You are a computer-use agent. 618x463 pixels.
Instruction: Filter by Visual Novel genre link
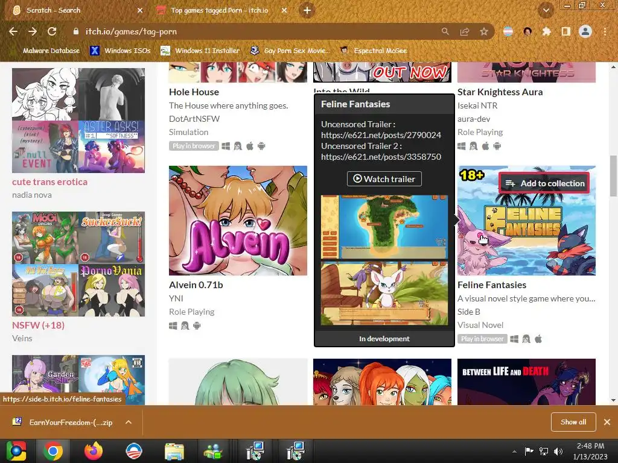[x=480, y=325]
